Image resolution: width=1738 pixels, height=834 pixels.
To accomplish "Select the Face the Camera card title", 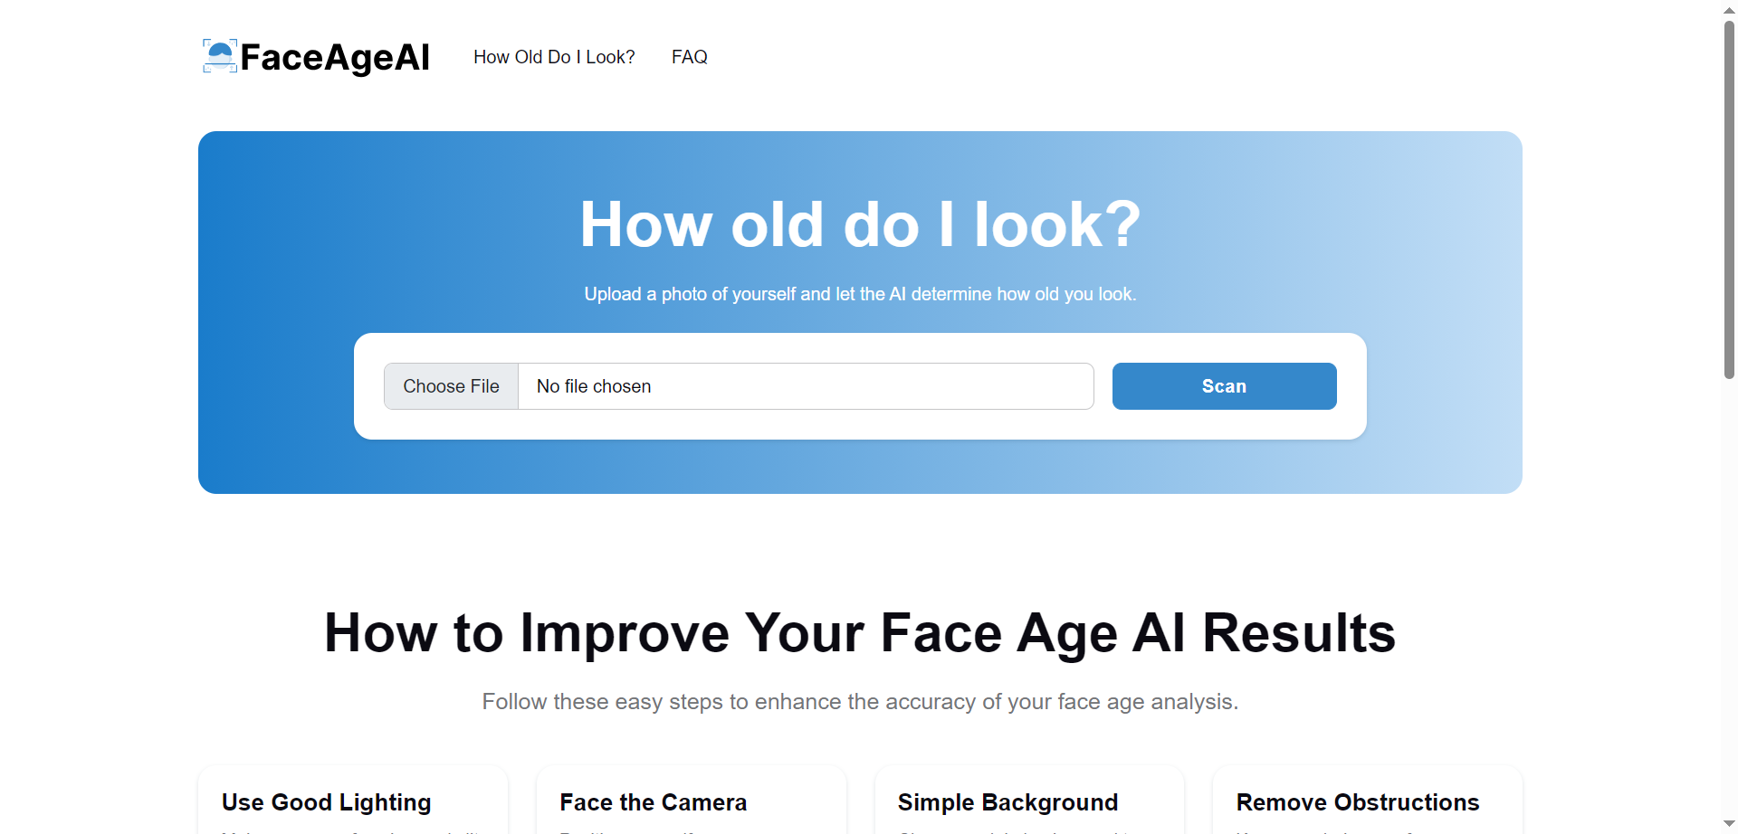I will [x=654, y=802].
